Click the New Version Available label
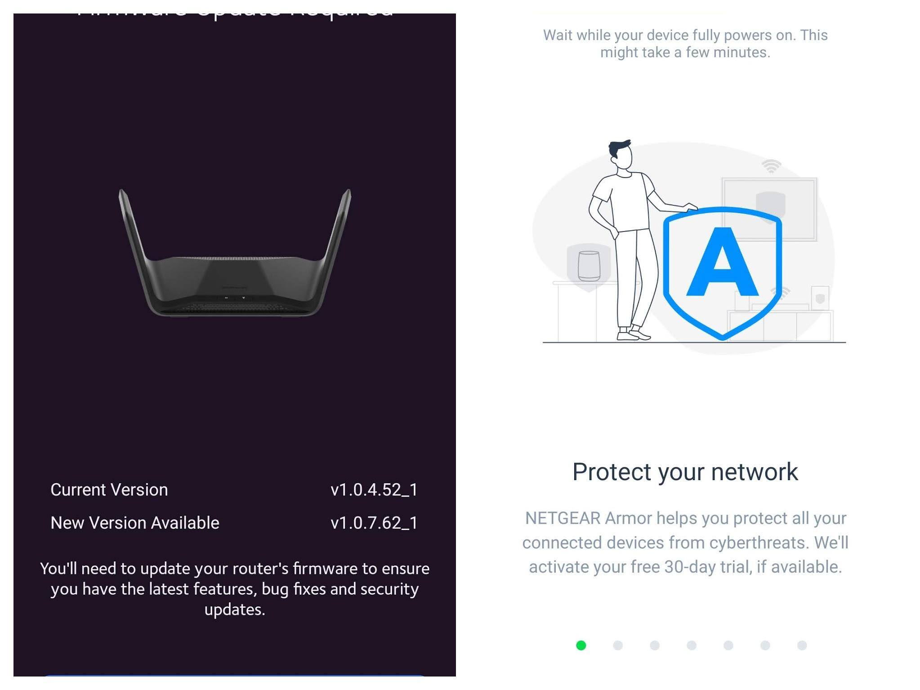 pyautogui.click(x=135, y=523)
